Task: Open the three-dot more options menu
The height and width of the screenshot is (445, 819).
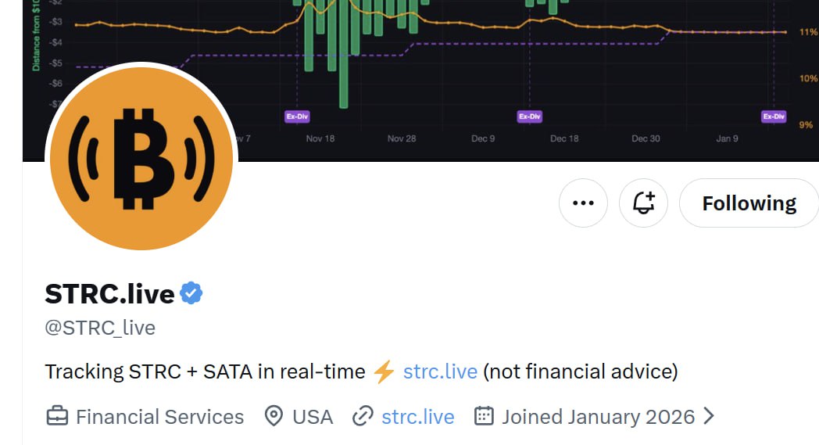Action: click(x=583, y=203)
